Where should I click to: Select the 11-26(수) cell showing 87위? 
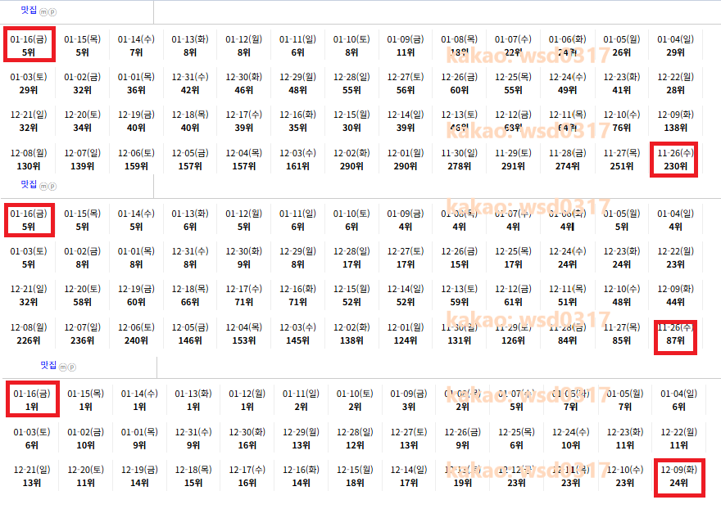[x=674, y=334]
